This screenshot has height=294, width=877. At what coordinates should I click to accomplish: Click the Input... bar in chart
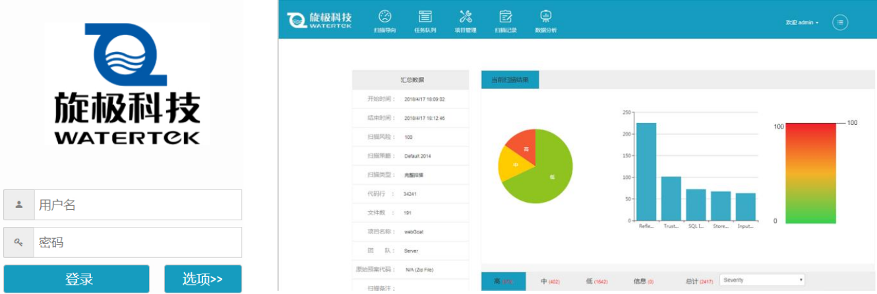746,207
